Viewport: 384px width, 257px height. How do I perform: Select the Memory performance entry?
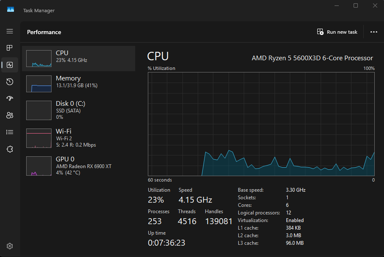(79, 84)
